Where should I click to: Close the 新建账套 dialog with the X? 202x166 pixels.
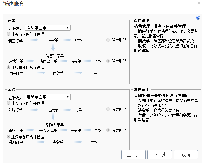(199, 3)
